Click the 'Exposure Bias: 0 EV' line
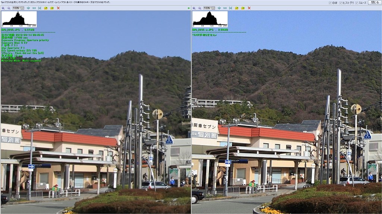This screenshot has height=214, width=382. pyautogui.click(x=15, y=42)
